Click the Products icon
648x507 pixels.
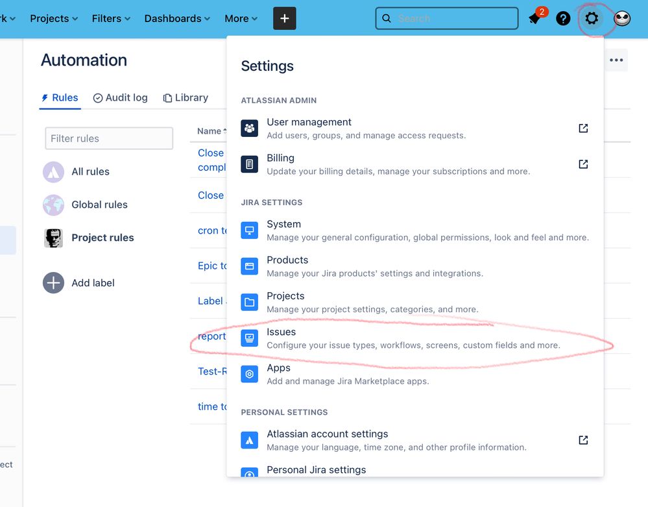pos(250,266)
